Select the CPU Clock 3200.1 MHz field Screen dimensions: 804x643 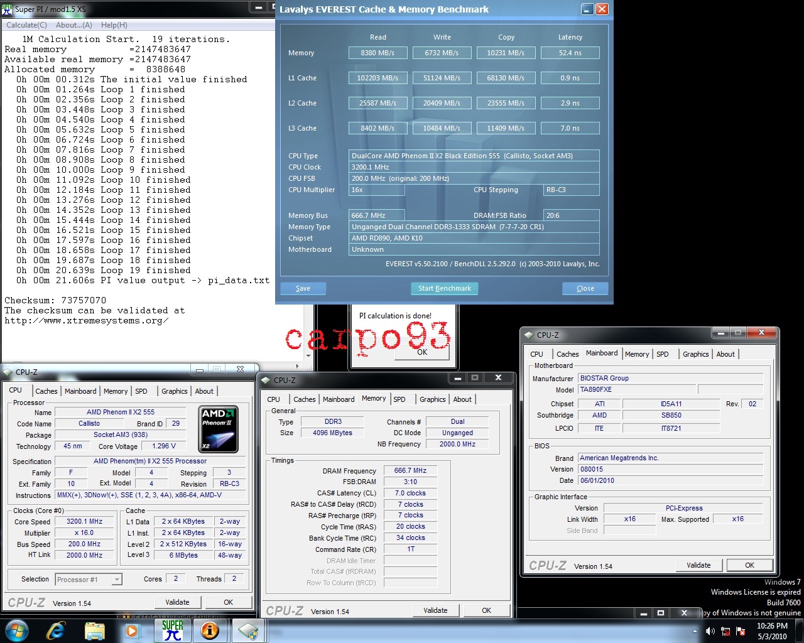(474, 167)
